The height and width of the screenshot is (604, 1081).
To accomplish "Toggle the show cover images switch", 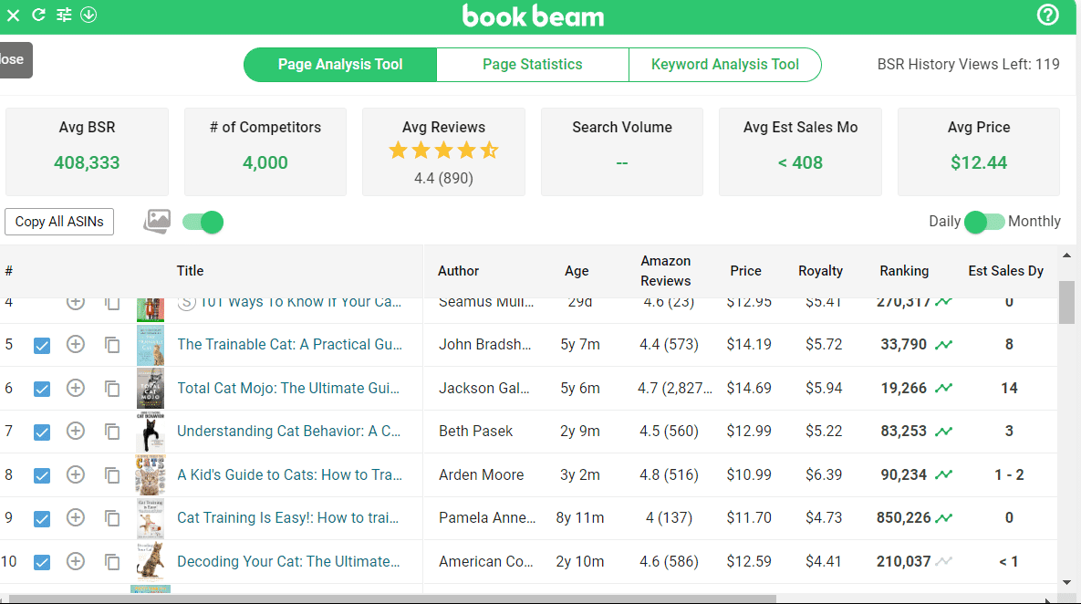I will click(x=203, y=222).
